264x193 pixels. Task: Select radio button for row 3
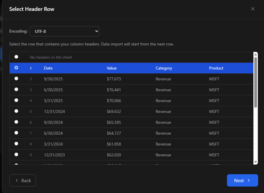point(16,89)
